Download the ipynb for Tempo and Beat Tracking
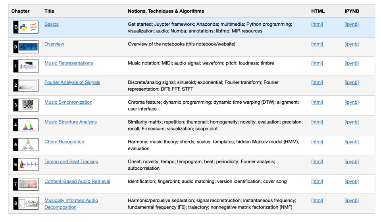This screenshot has width=381, height=222. point(352,161)
